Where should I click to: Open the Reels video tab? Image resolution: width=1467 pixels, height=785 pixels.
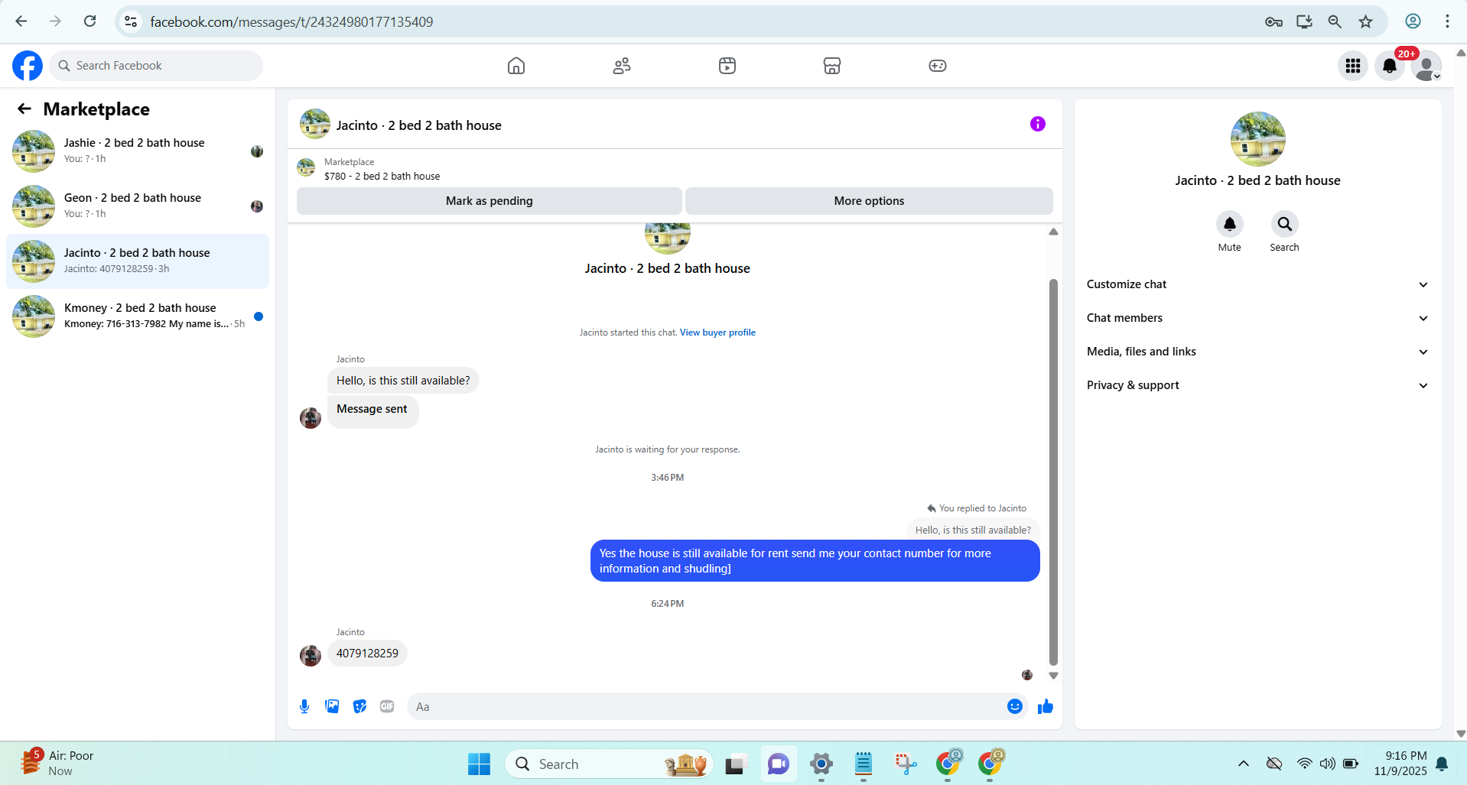coord(727,66)
